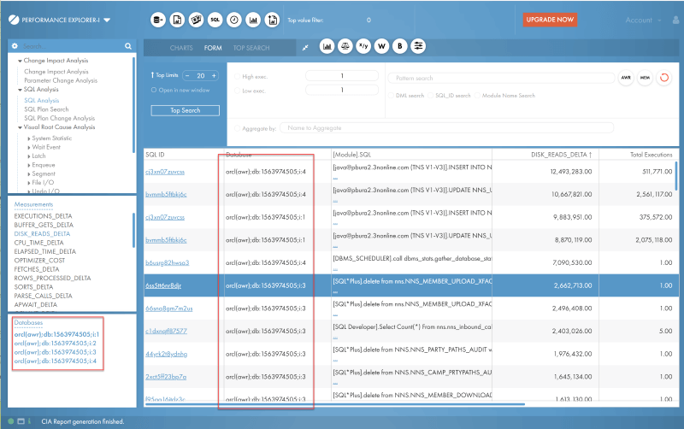
Task: Click the MEM round button
Action: pyautogui.click(x=645, y=77)
